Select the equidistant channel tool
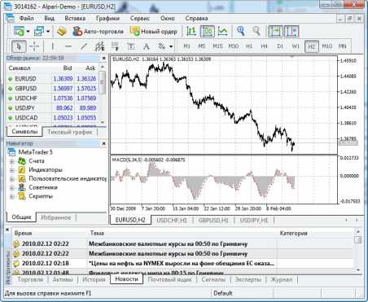 99,46
